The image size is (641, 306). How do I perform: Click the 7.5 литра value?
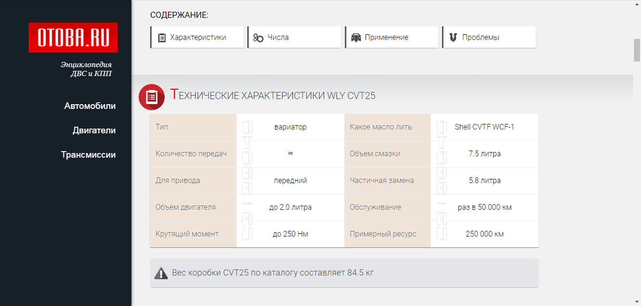484,154
